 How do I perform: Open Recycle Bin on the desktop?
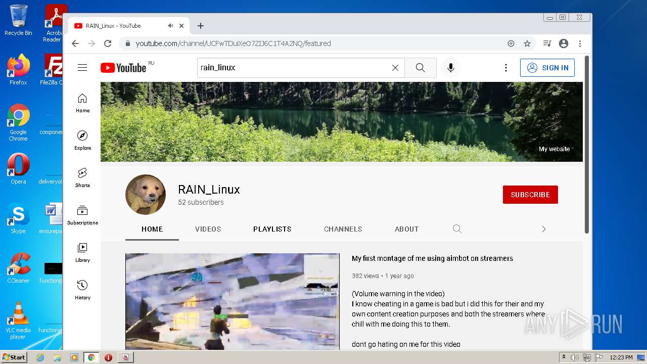click(x=18, y=20)
